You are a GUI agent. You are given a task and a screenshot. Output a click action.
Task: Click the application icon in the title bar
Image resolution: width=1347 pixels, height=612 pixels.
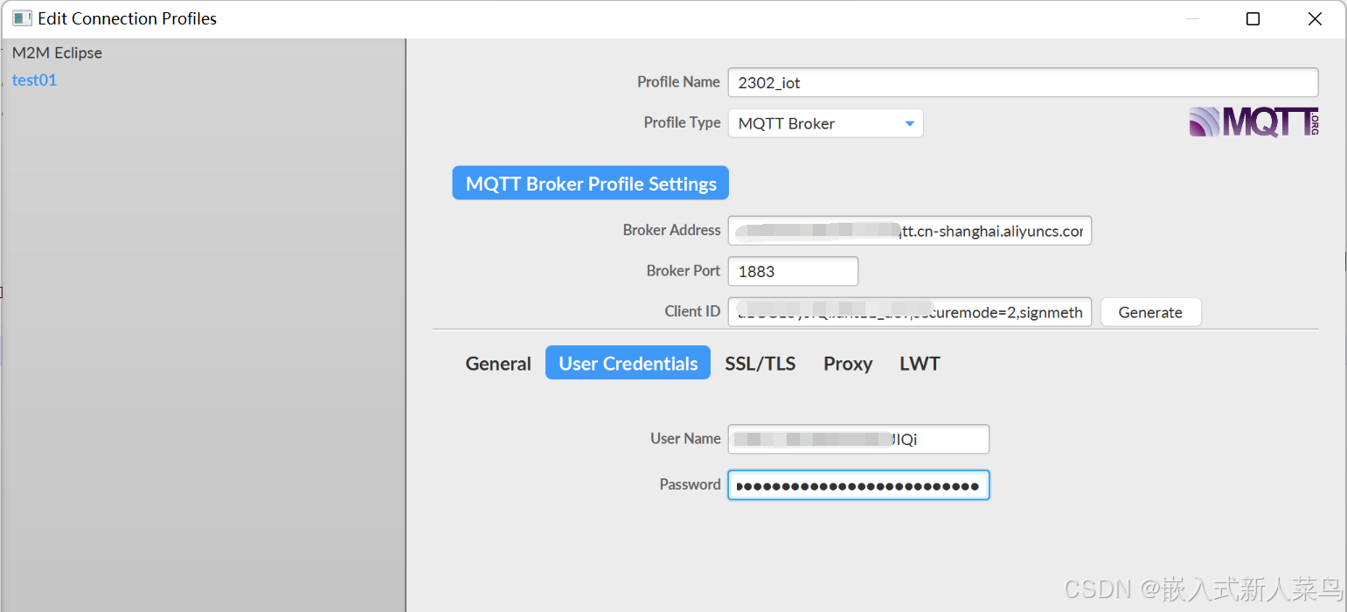pos(22,17)
